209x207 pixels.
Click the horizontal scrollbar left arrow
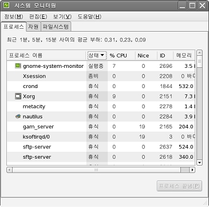[10, 170]
